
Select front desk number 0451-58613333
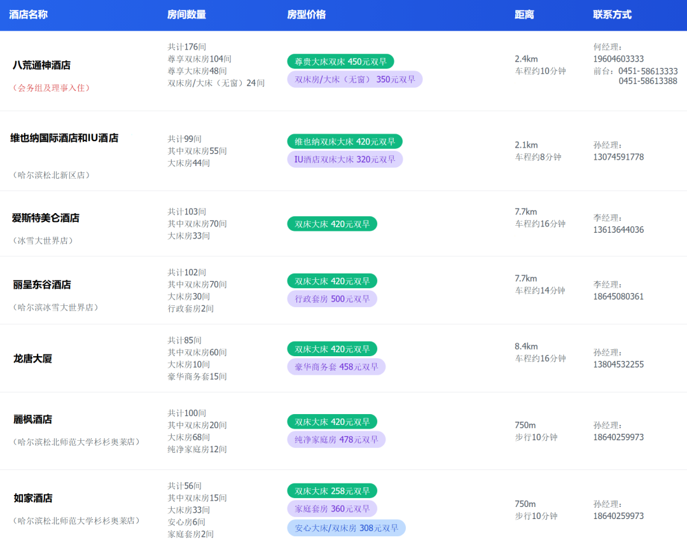click(x=648, y=71)
